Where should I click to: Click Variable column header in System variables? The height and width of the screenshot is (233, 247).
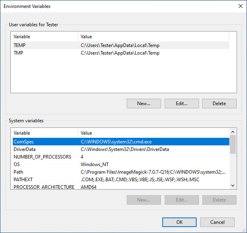click(44, 133)
